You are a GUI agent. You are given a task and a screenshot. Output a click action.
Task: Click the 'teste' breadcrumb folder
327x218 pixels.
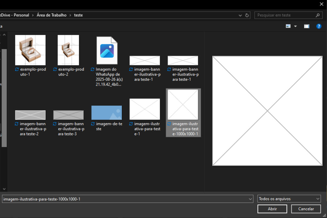pos(78,15)
